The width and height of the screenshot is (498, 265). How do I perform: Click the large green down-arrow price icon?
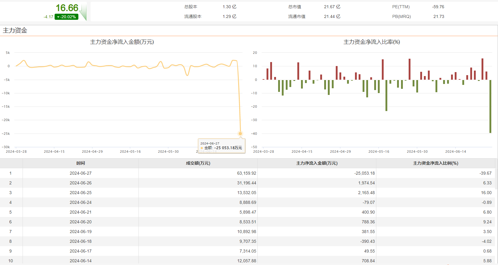83,12
